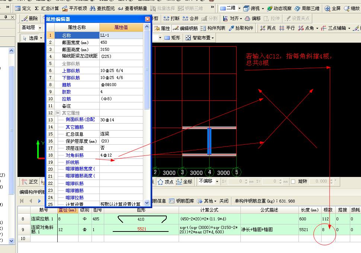Collapse the 其它属性 group
The image size is (361, 253).
click(58, 113)
